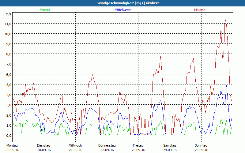The width and height of the screenshot is (245, 153).
Task: Click the 5,0 y-axis value
Action: point(9,85)
